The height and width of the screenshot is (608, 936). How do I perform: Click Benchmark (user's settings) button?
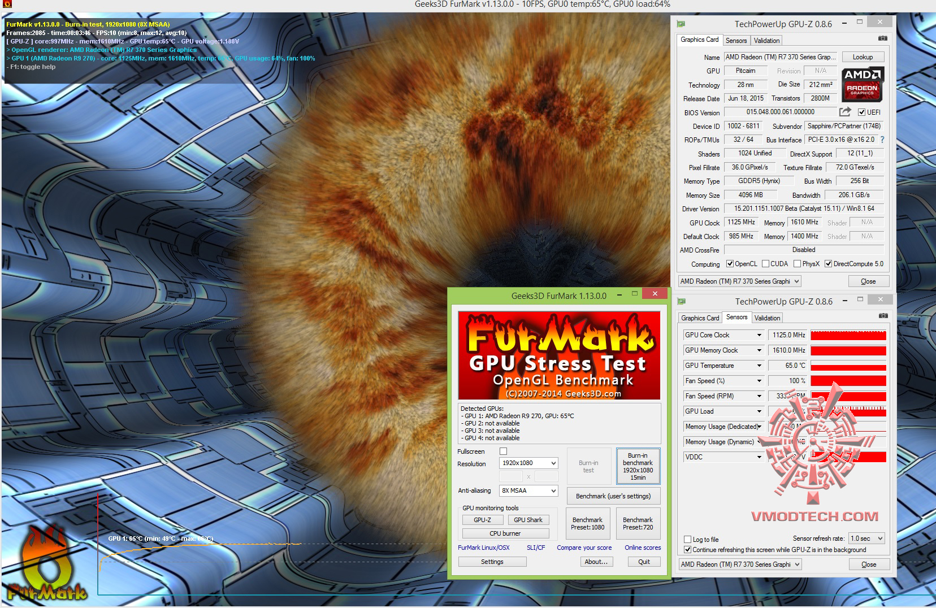pos(613,496)
